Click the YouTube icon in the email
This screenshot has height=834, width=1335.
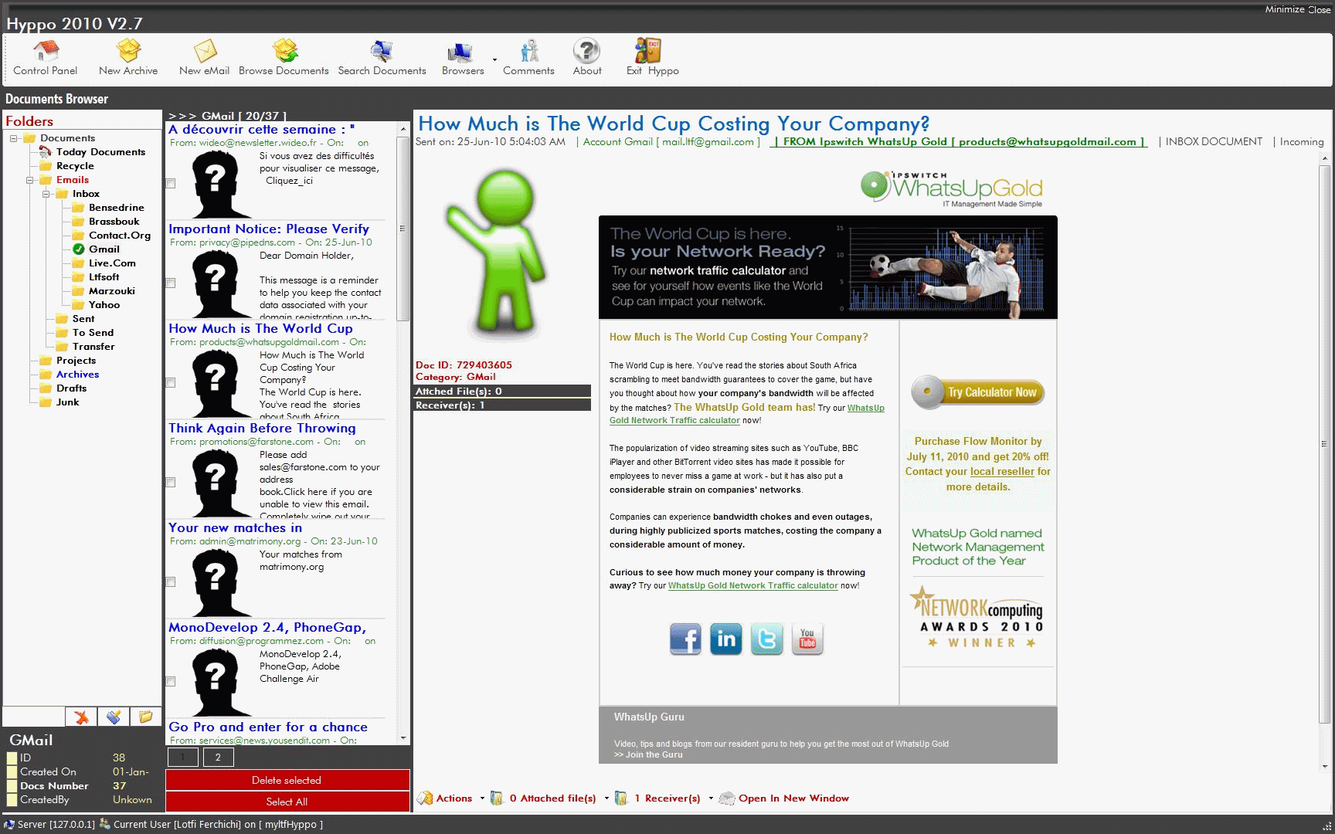807,639
